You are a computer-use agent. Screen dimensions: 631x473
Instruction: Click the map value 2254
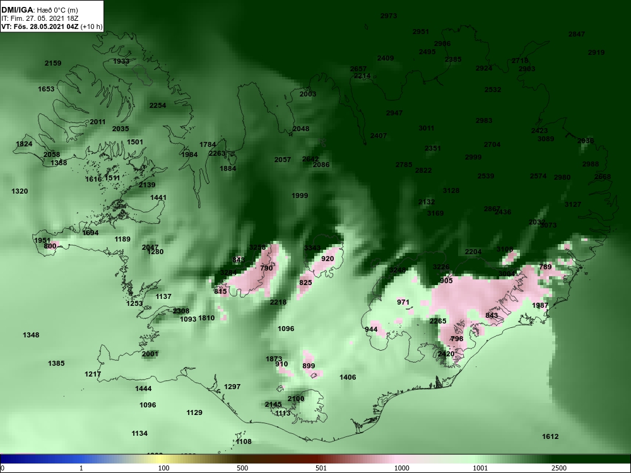tap(158, 105)
